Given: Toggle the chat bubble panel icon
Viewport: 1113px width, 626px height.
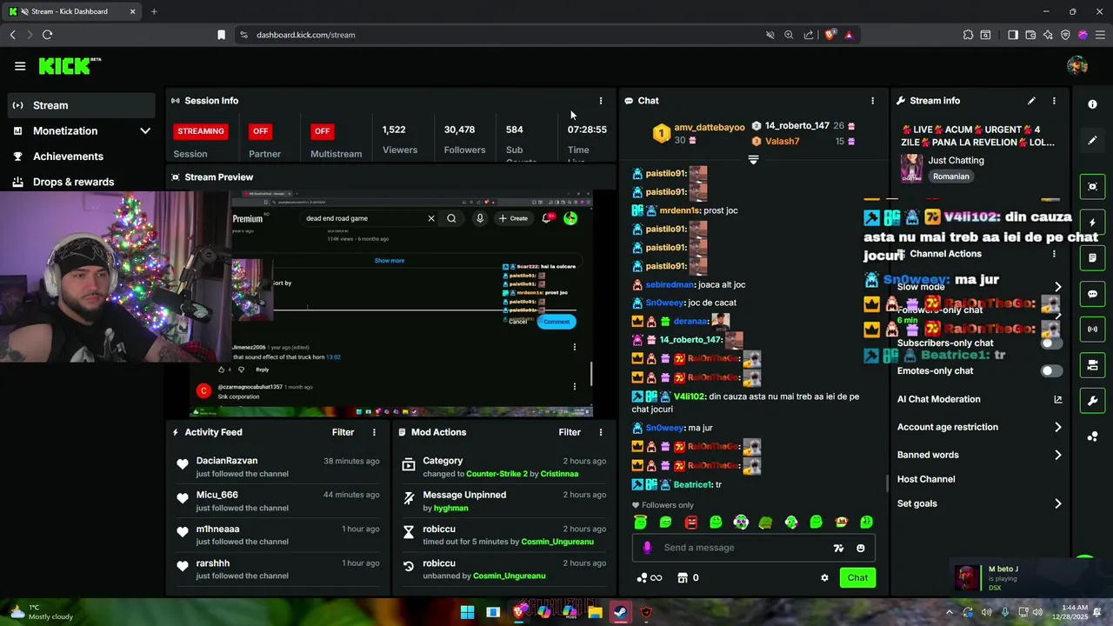Looking at the screenshot, I should pyautogui.click(x=1093, y=294).
